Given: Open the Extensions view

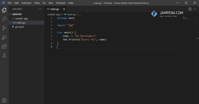Looking at the screenshot, I should tap(4, 46).
